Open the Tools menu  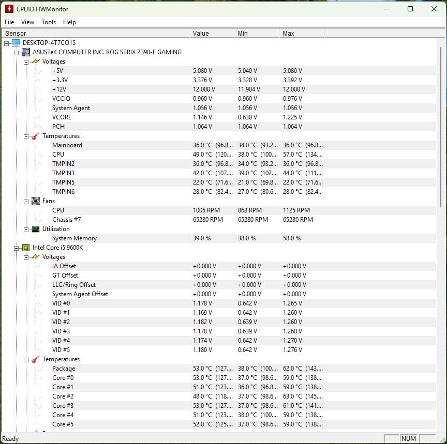[x=49, y=22]
